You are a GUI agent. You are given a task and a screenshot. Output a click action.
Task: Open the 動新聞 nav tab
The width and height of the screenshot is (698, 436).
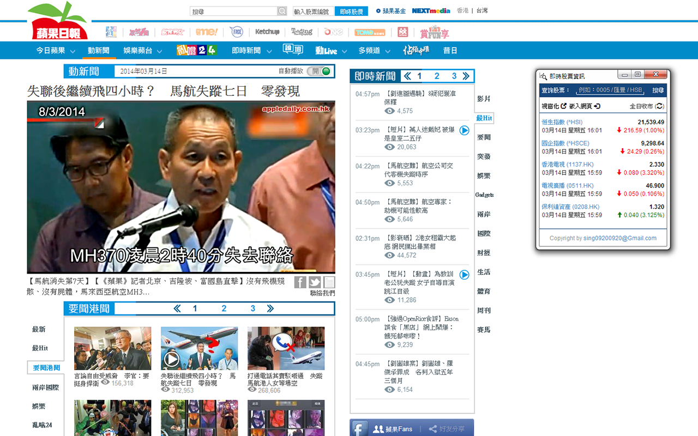click(99, 51)
